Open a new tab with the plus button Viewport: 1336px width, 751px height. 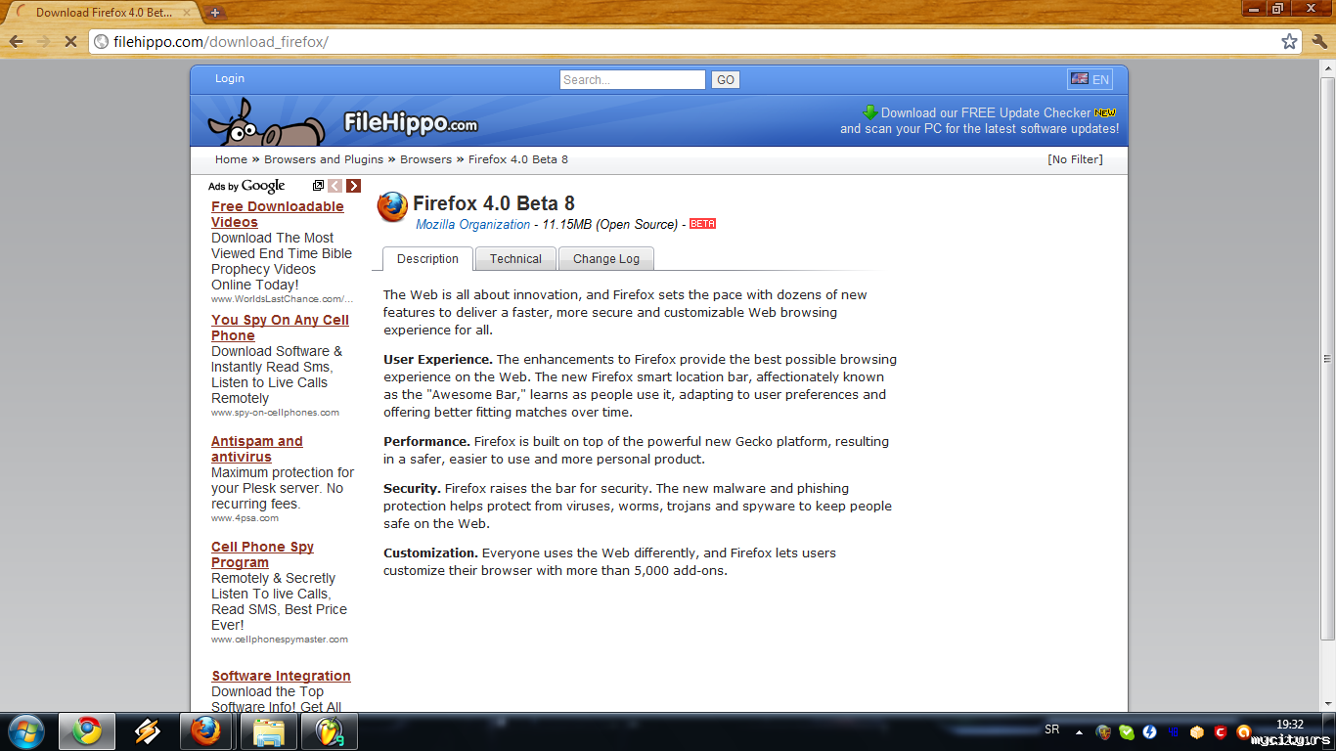pos(215,13)
